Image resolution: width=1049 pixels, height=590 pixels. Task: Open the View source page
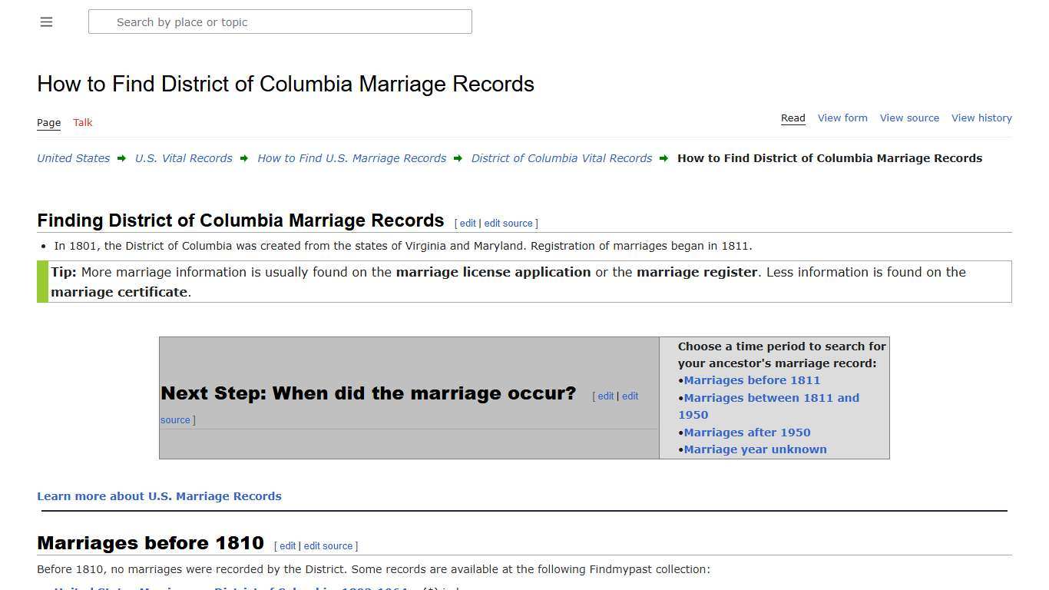click(909, 118)
